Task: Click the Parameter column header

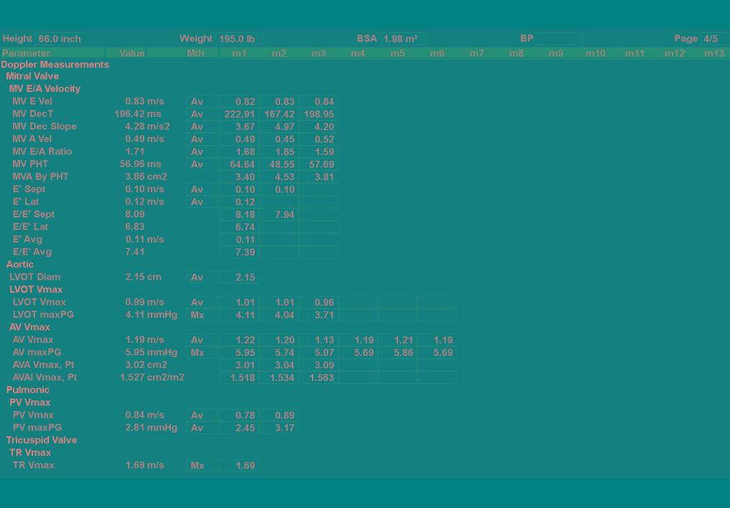Action: pyautogui.click(x=26, y=53)
